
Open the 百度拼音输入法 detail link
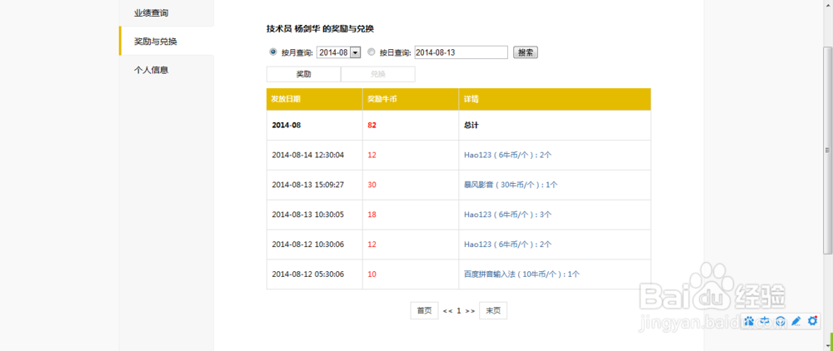pos(521,274)
